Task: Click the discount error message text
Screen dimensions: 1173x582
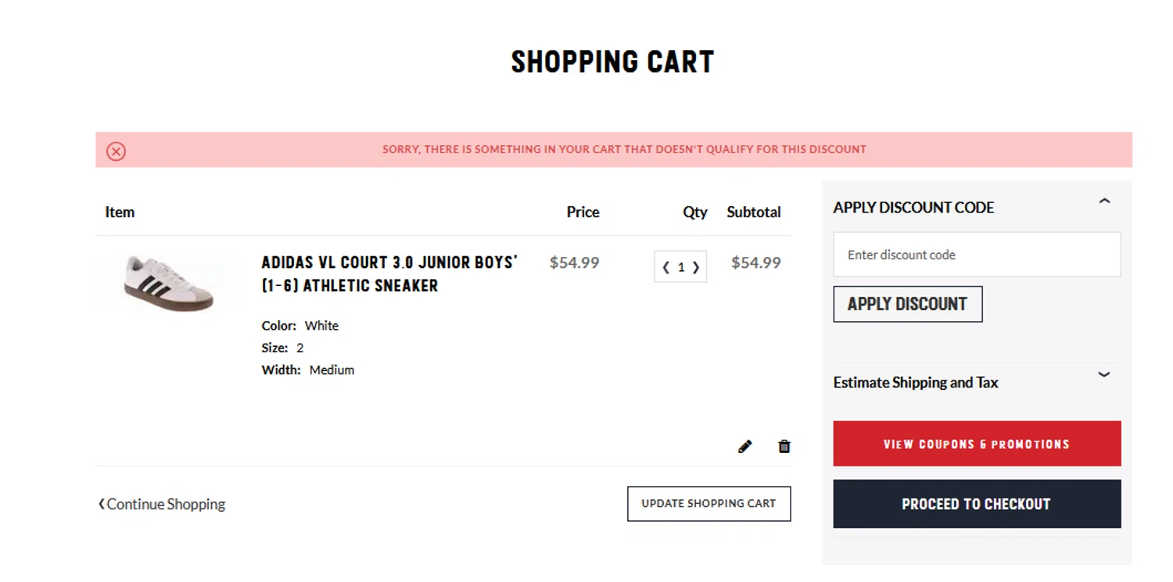Action: click(624, 149)
